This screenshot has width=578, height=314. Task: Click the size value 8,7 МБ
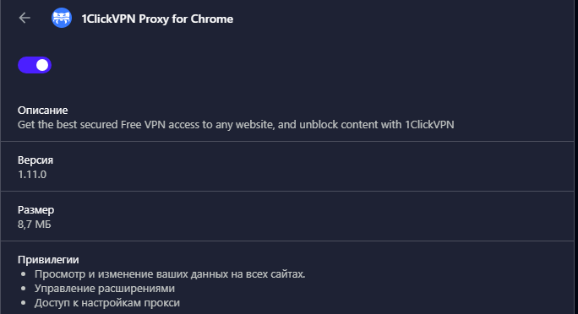35,225
